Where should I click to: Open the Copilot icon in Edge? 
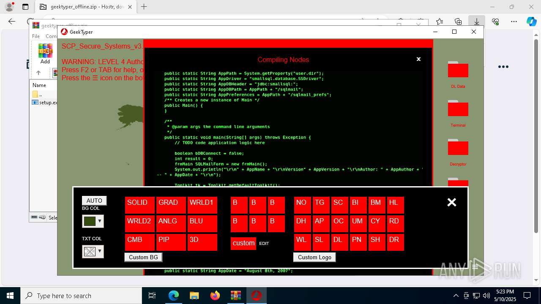[531, 22]
